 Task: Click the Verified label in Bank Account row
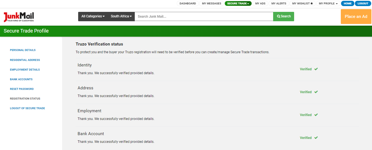tap(306, 138)
